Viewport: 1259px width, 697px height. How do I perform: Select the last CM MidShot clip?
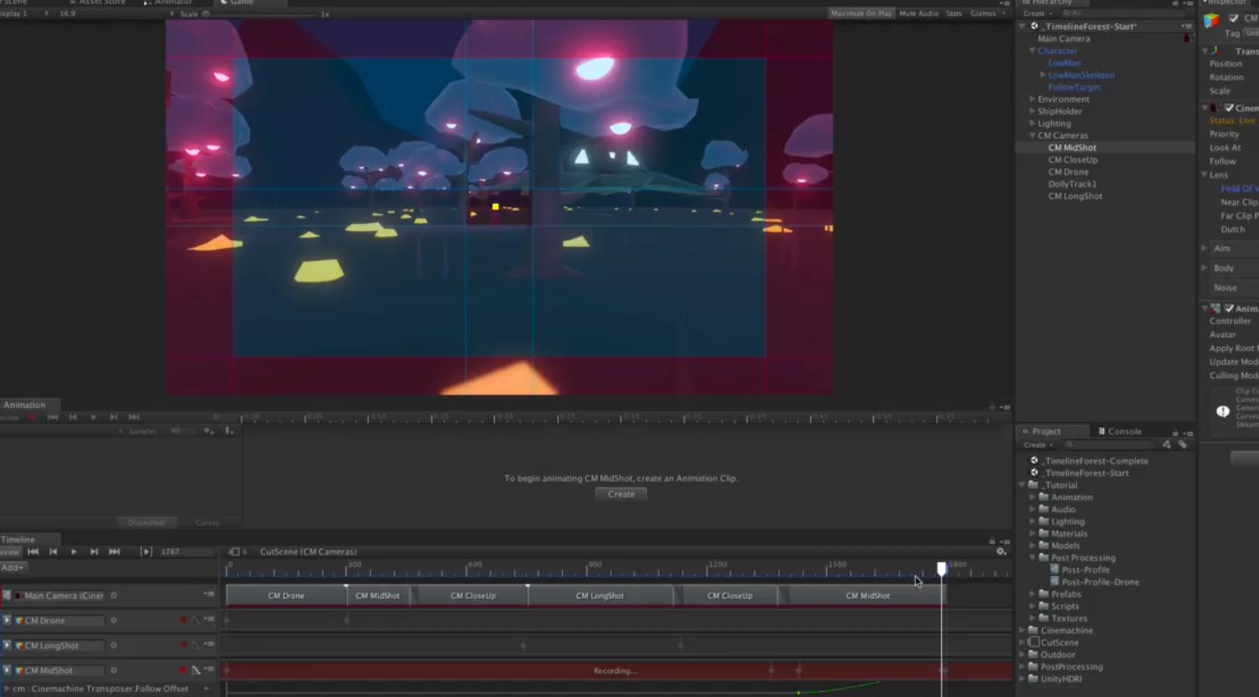point(867,596)
